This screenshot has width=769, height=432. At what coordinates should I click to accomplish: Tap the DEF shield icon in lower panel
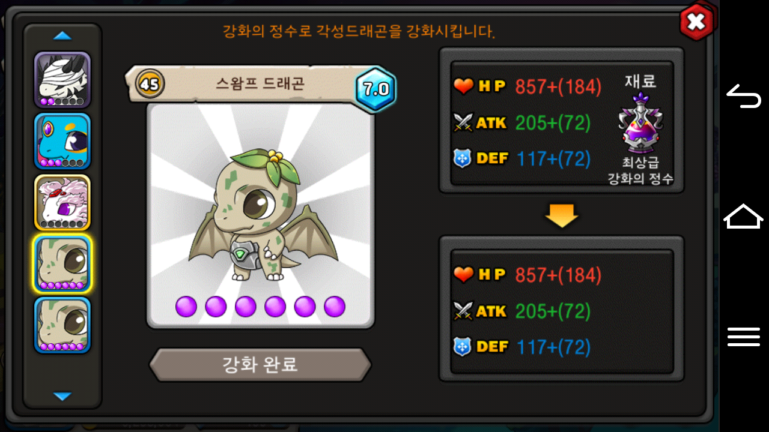tap(462, 347)
